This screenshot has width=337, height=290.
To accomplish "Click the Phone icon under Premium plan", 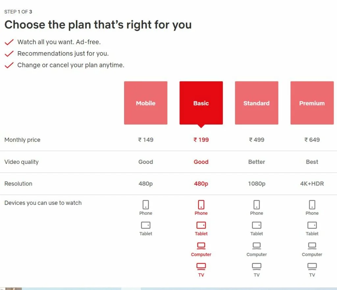I will pyautogui.click(x=312, y=205).
